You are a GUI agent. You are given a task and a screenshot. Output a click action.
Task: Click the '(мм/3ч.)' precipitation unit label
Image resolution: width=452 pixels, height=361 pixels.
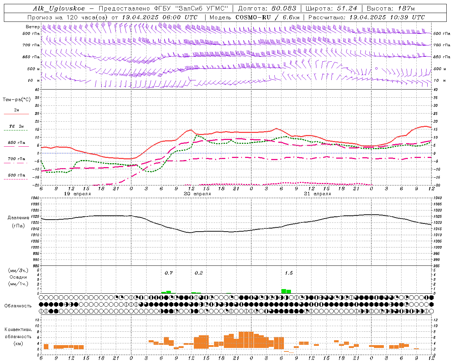point(18,270)
